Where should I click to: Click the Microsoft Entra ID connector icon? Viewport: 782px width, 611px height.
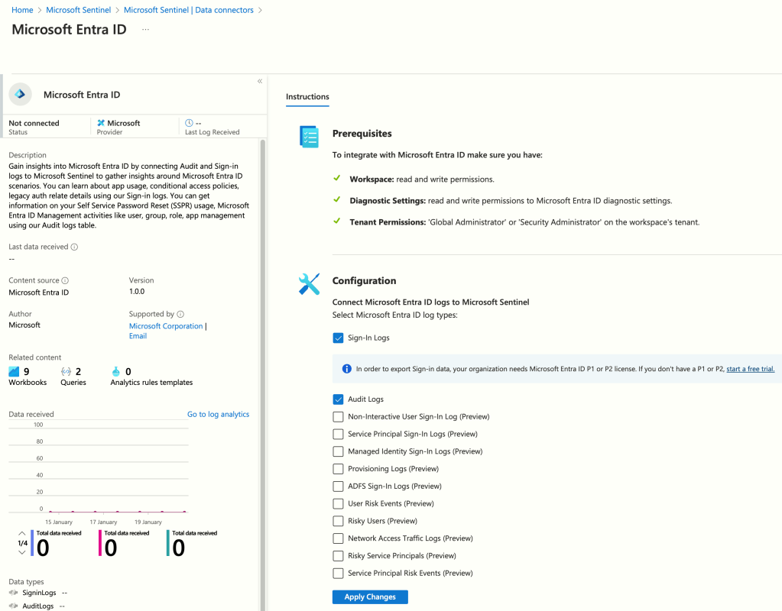point(21,94)
